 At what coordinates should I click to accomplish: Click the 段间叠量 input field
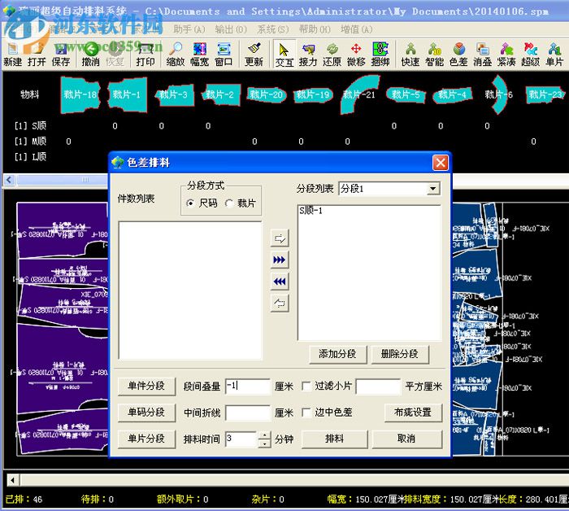(248, 386)
